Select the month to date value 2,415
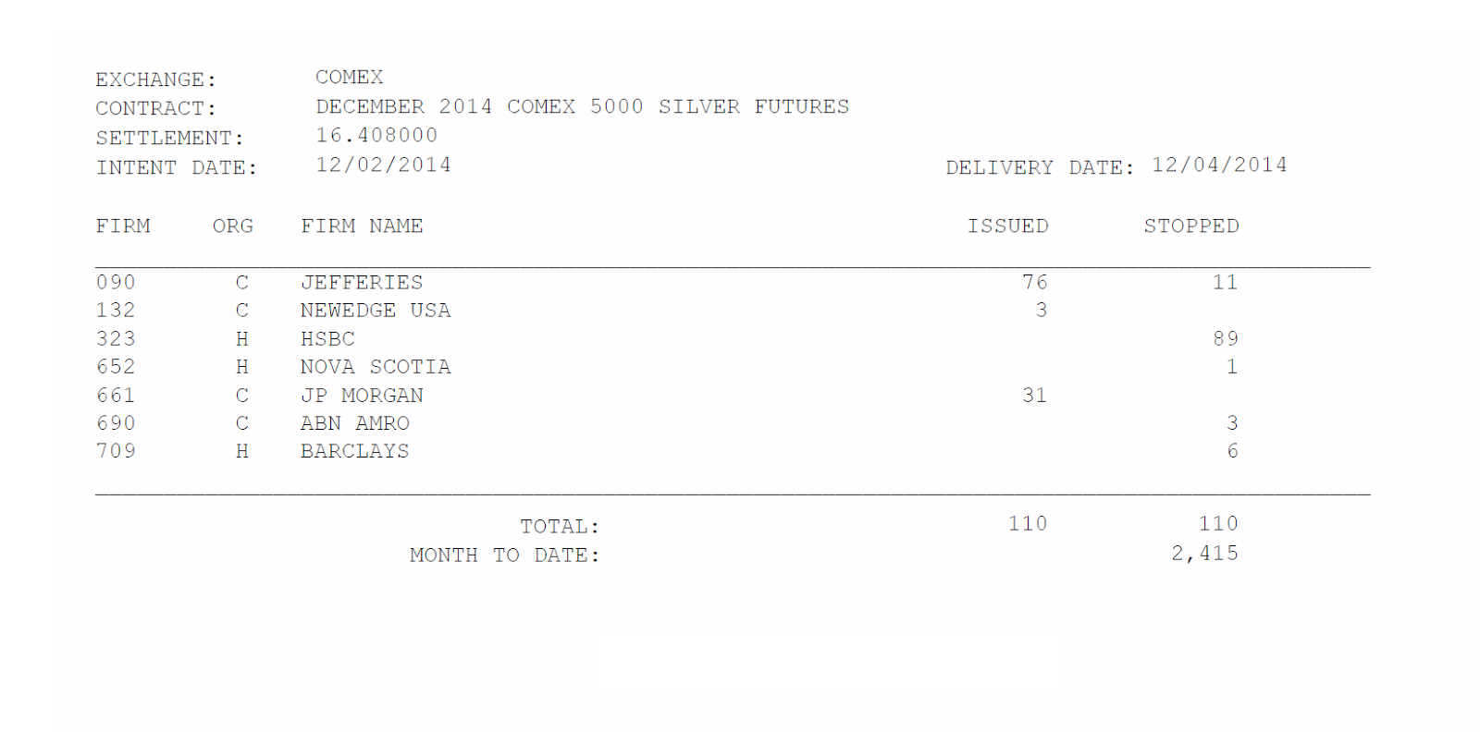 1204,554
